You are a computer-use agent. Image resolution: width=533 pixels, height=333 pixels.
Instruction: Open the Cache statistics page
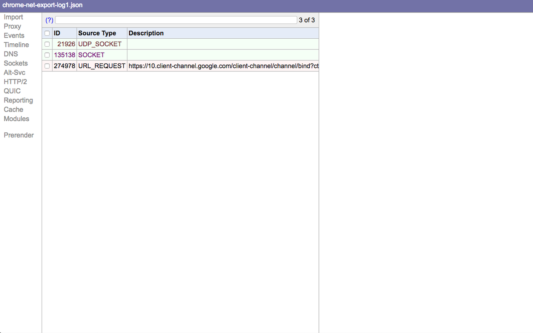[13, 109]
